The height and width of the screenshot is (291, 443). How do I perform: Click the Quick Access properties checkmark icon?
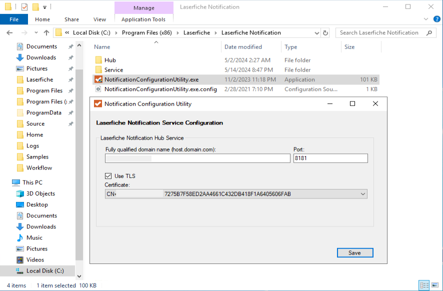coord(24,7)
